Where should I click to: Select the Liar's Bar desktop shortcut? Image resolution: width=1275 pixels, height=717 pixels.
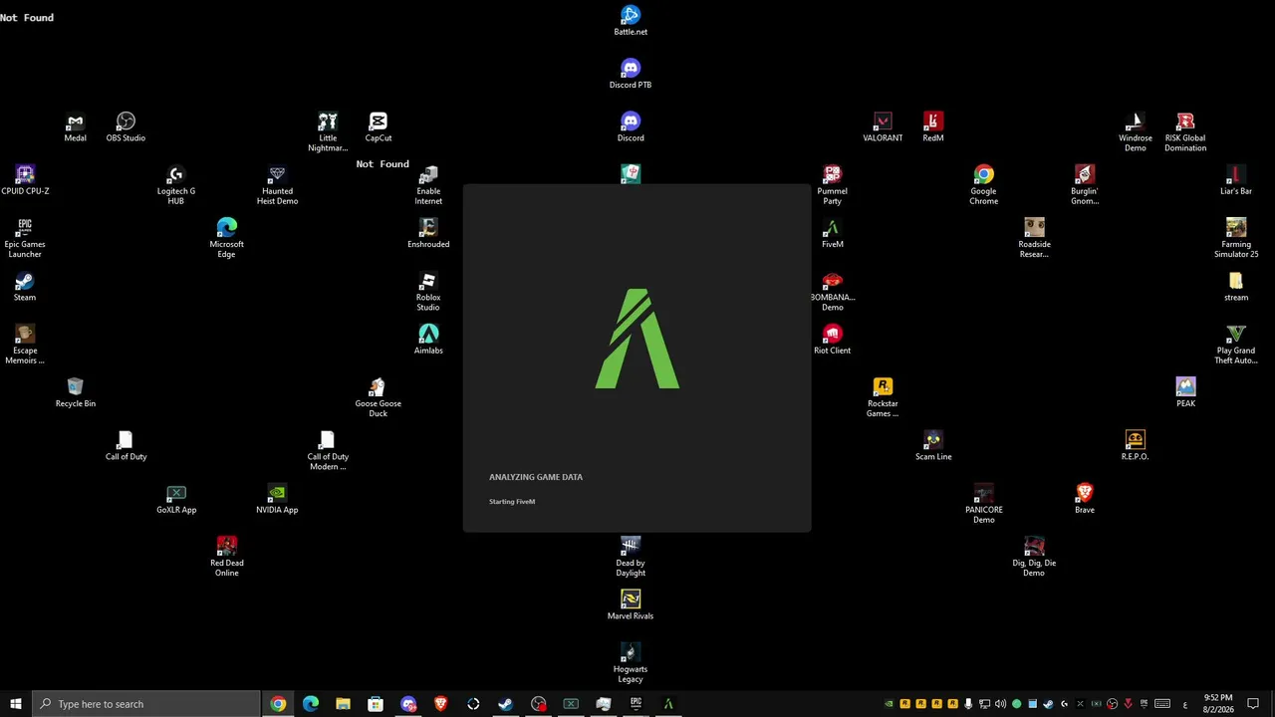click(1236, 180)
